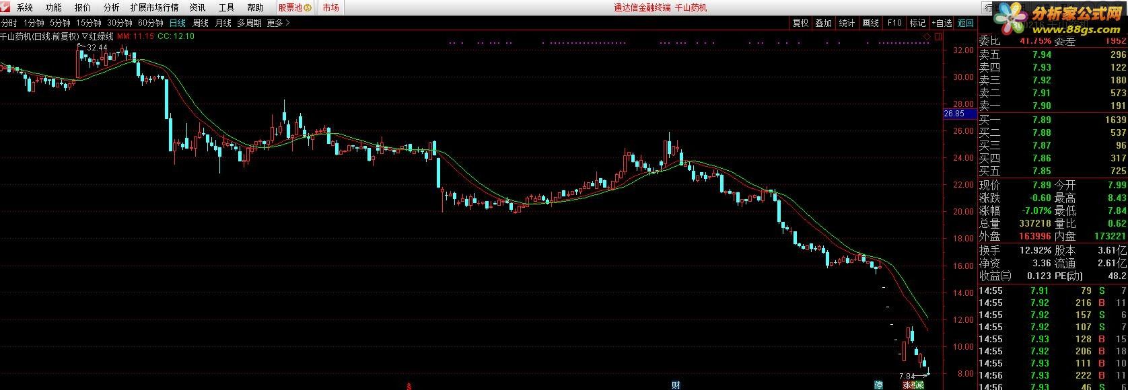Open the 报价 menu
Viewport: 1128px width, 390px height.
tap(83, 8)
